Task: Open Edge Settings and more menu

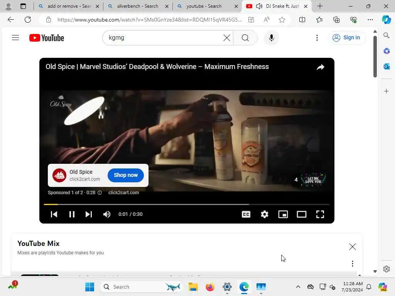Action: click(x=370, y=20)
